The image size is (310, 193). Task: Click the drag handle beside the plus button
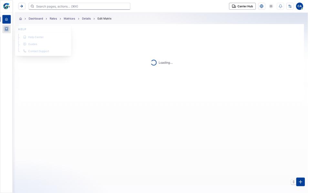[294, 182]
